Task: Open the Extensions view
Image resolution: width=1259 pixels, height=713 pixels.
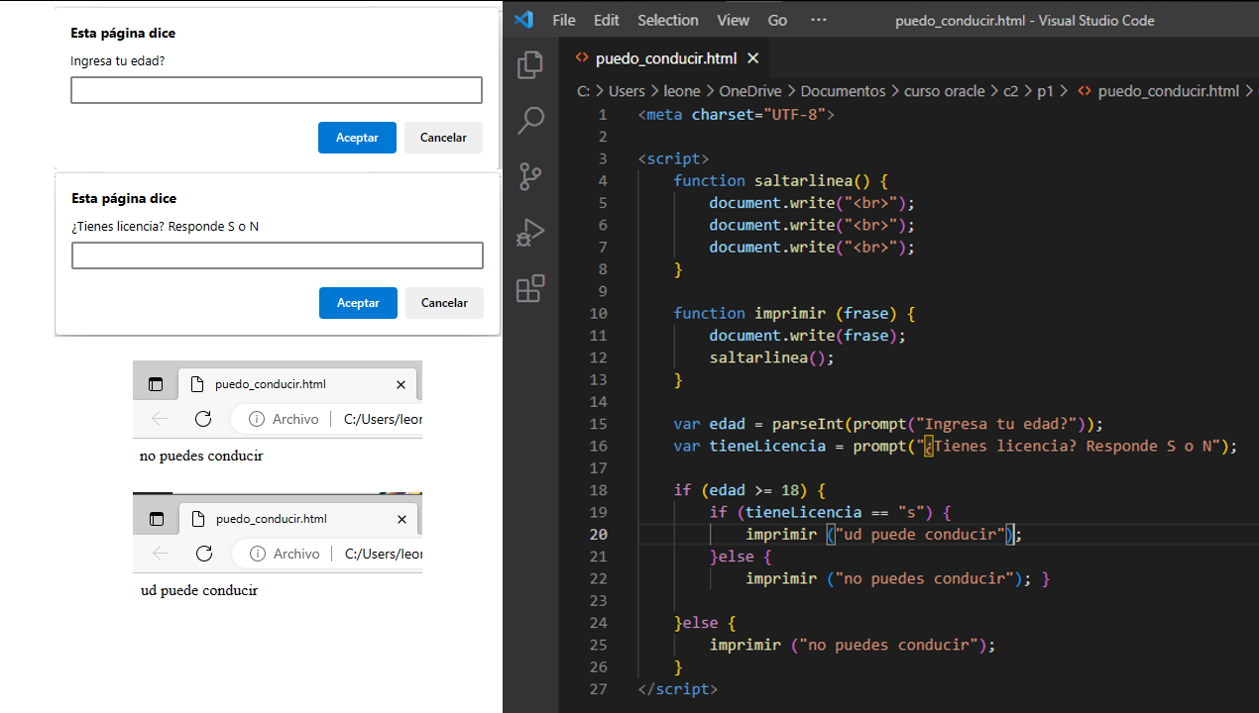Action: [530, 288]
